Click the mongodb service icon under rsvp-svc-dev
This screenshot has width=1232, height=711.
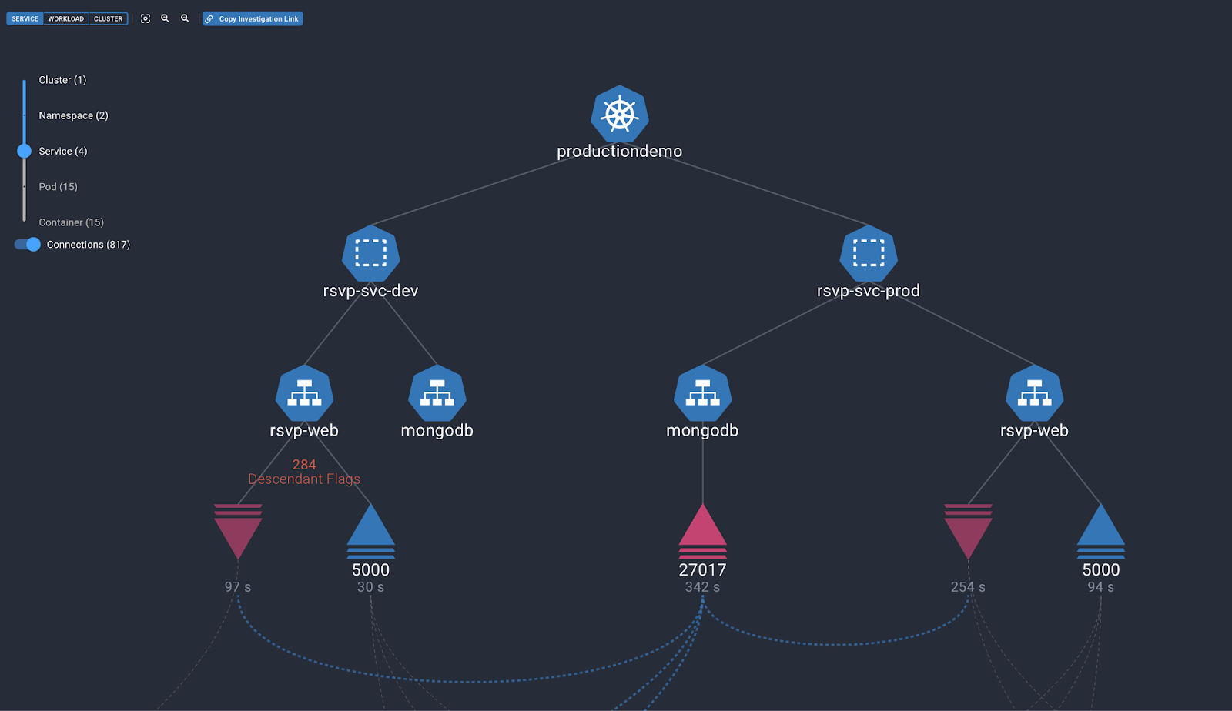(437, 393)
